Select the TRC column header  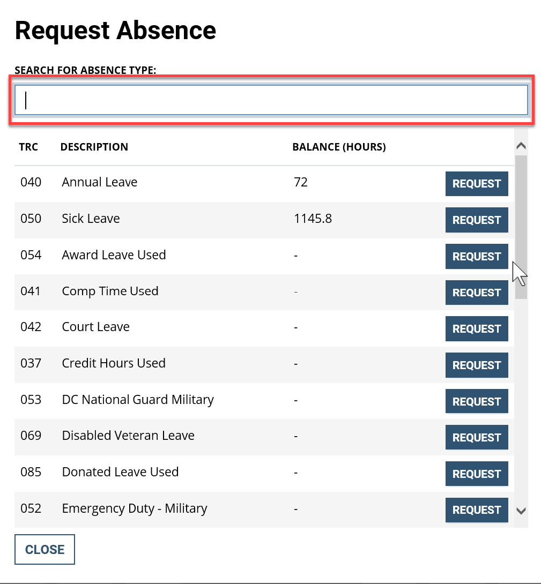click(28, 146)
